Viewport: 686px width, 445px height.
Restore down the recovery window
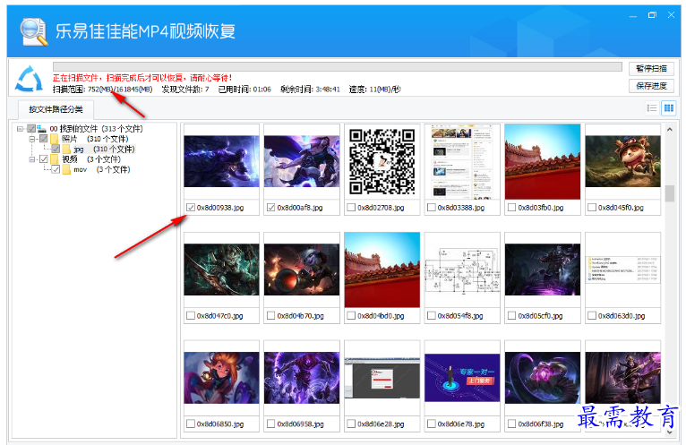coord(652,15)
